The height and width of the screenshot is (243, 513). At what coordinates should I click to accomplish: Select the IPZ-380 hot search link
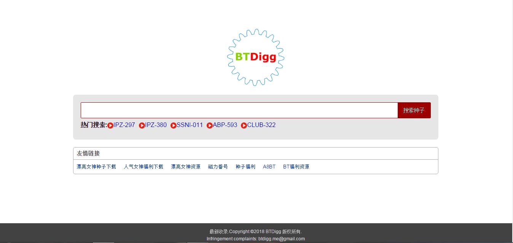click(156, 125)
